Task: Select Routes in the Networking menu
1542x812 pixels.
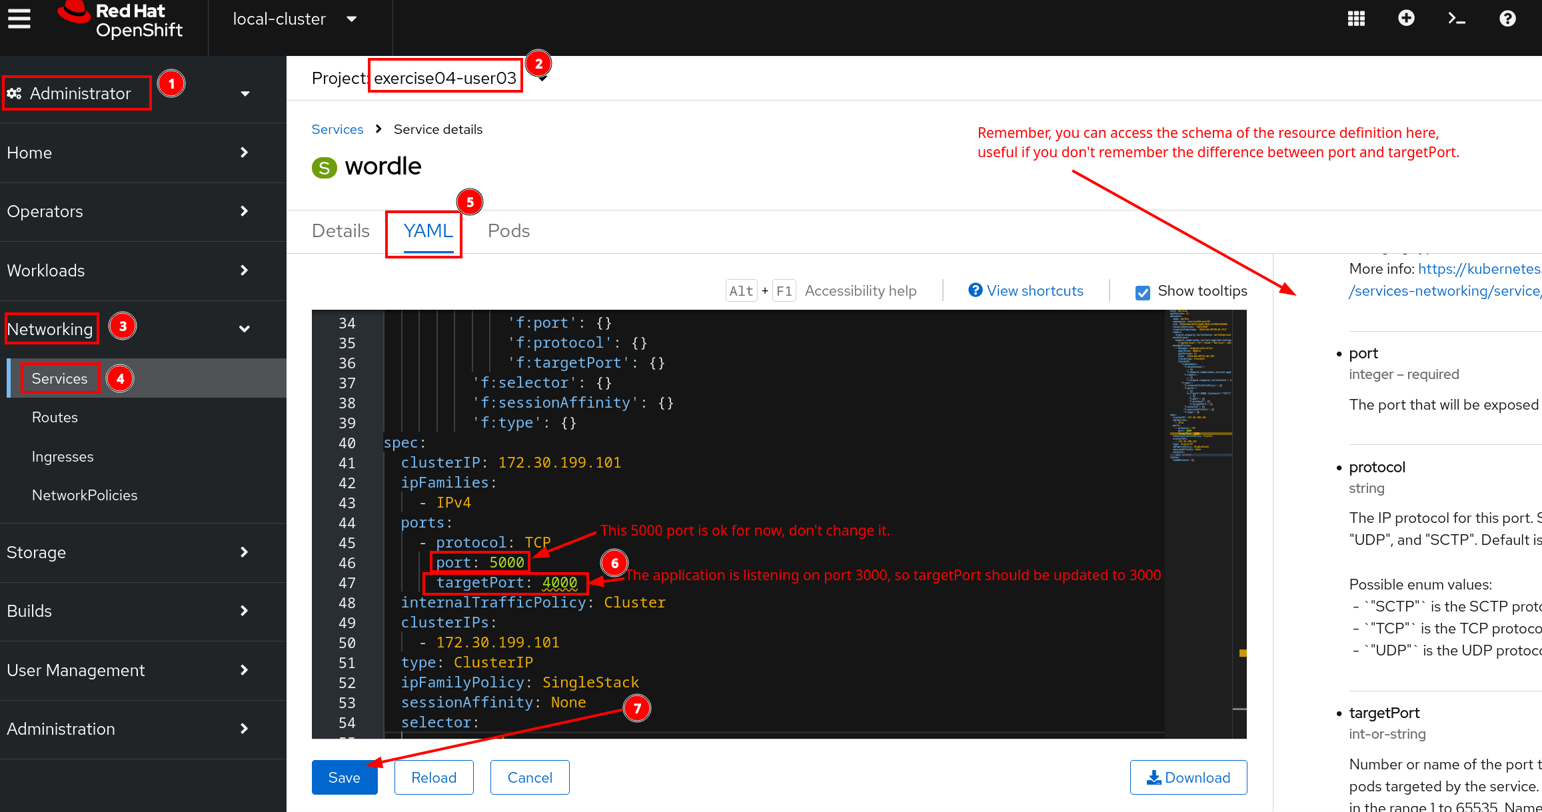Action: (x=55, y=418)
